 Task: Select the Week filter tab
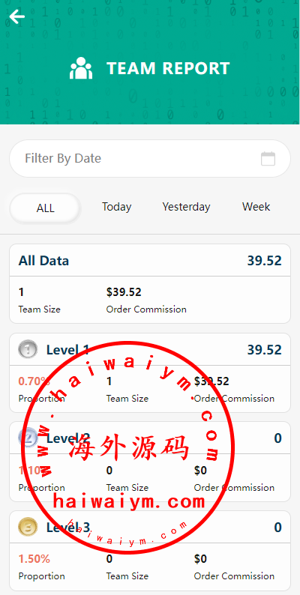tap(256, 207)
